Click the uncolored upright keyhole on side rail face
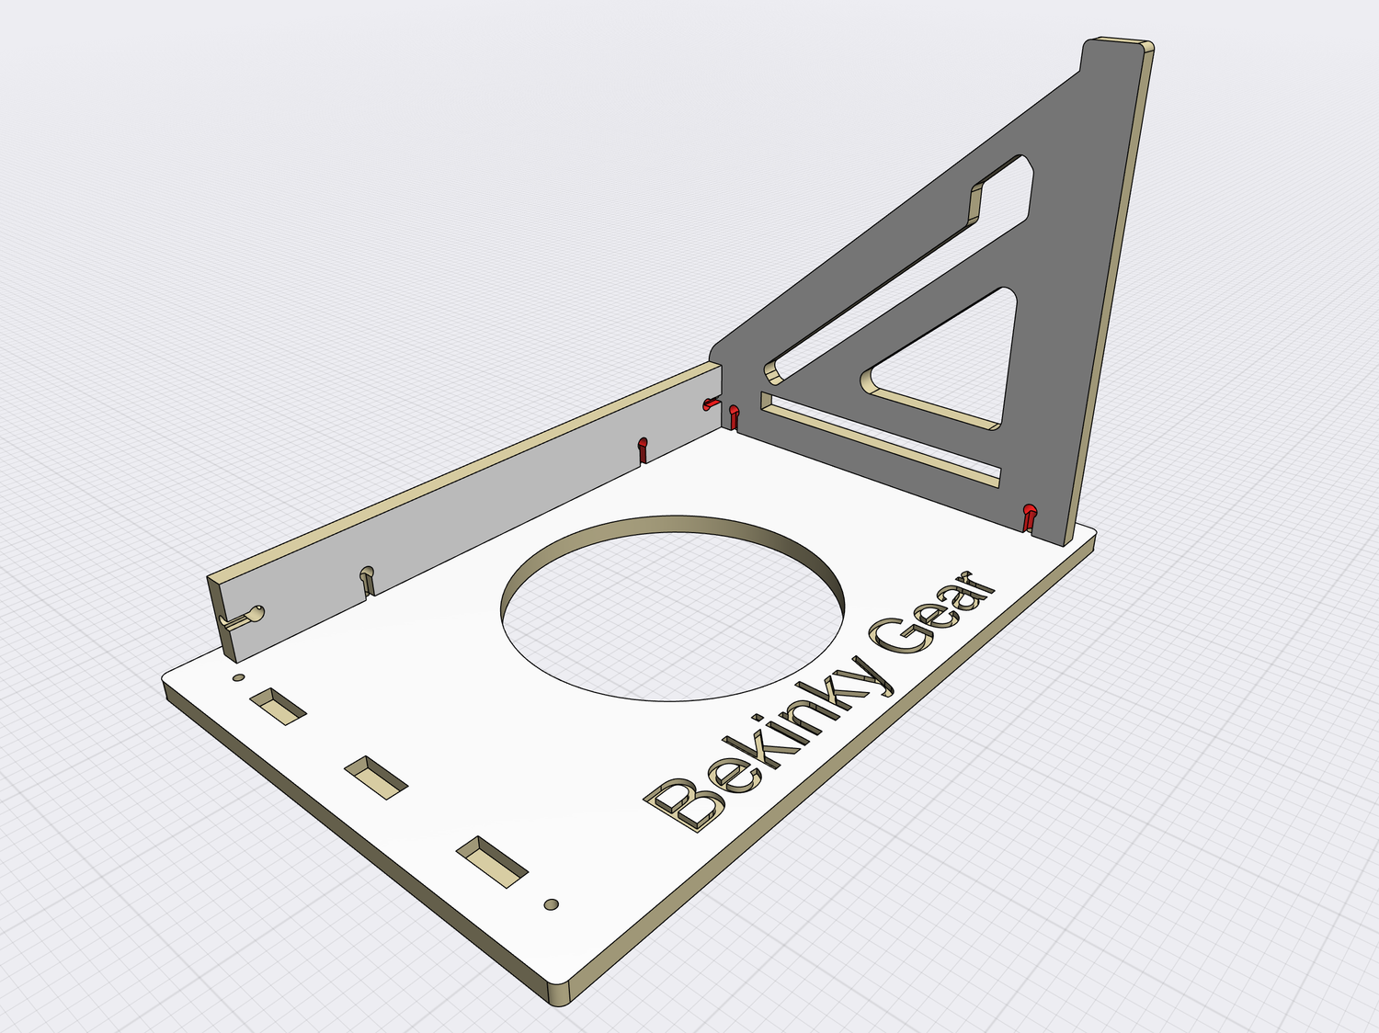1379x1033 pixels. pyautogui.click(x=367, y=579)
